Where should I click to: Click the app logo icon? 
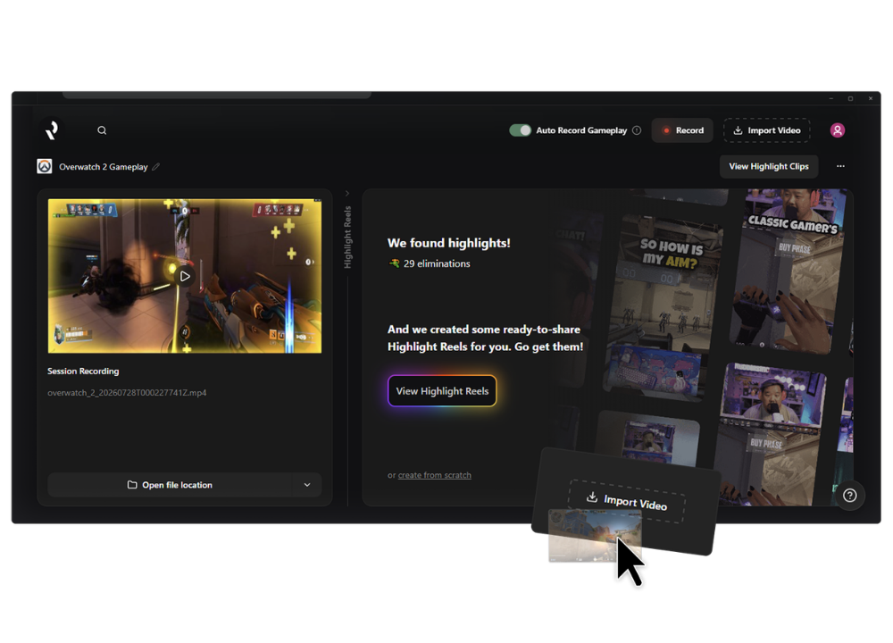52,129
